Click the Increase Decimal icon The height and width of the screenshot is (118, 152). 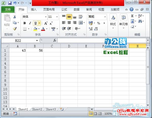pyautogui.click(x=90, y=29)
